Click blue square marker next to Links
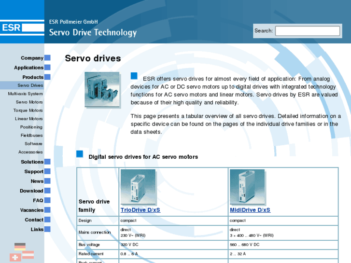The image size is (351, 263). pyautogui.click(x=47, y=229)
